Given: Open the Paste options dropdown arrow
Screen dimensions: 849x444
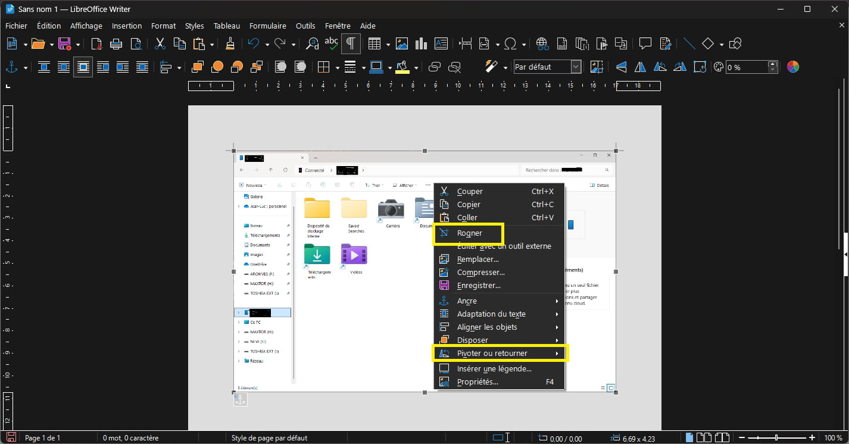Looking at the screenshot, I should coord(212,44).
